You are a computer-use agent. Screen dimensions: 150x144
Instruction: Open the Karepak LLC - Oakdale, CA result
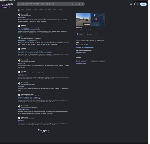(28, 41)
